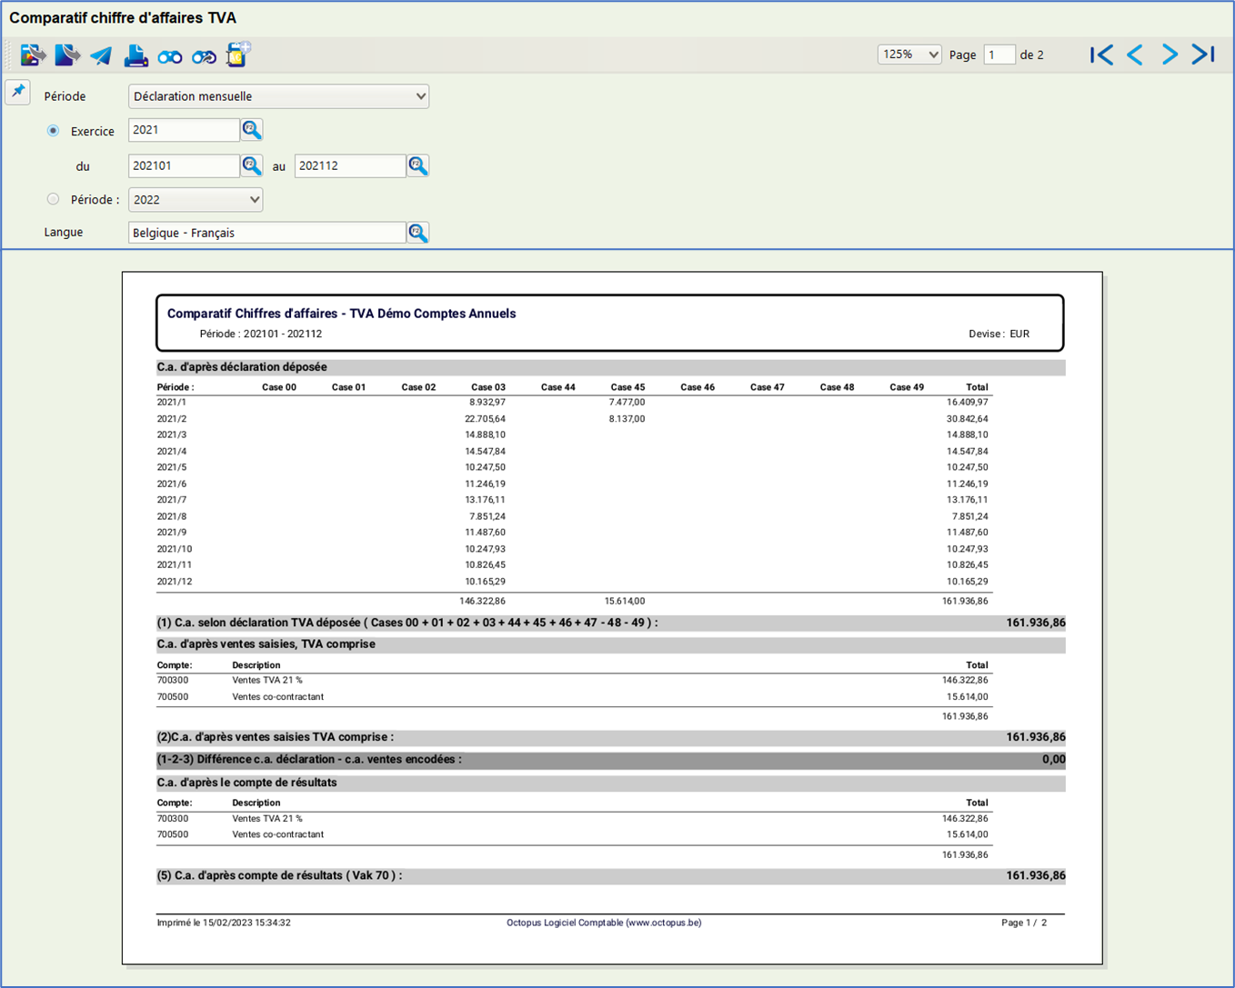Click the 'Page 1 / 2' footer text
This screenshot has width=1235, height=988.
coord(1024,923)
